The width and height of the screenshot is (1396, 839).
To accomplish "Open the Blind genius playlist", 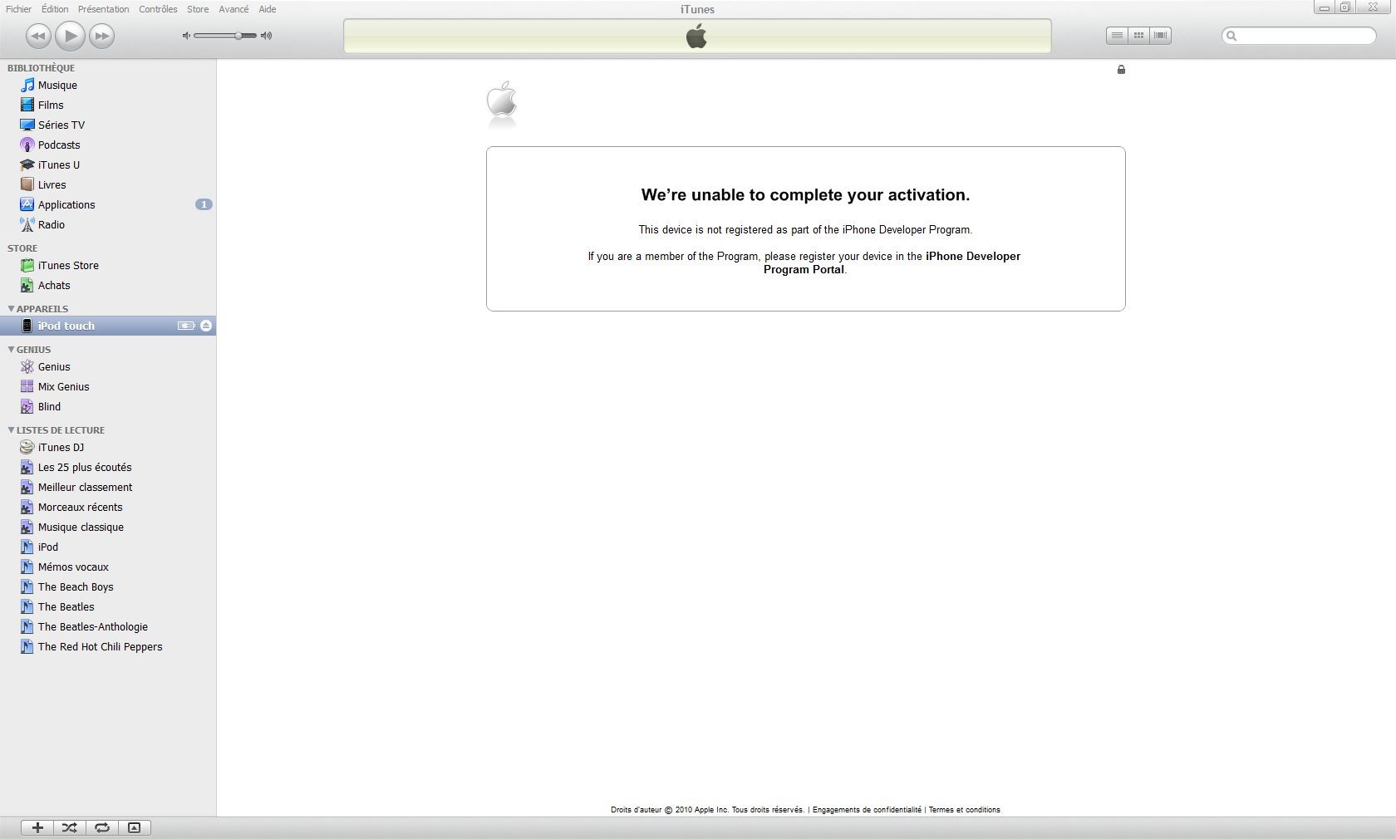I will [x=108, y=407].
